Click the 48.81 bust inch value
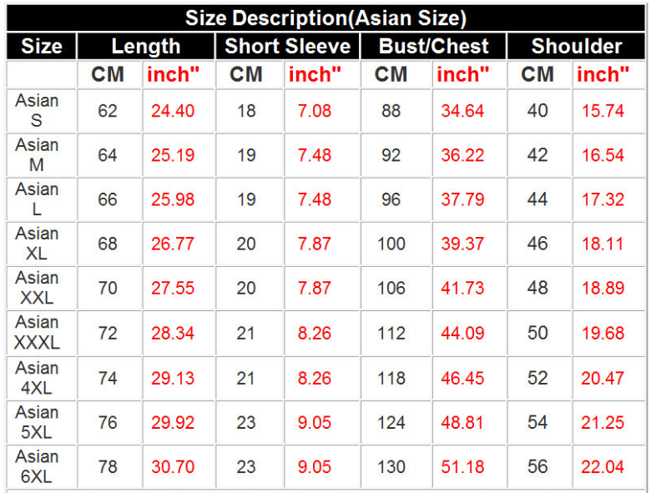Image resolution: width=651 pixels, height=493 pixels. pyautogui.click(x=462, y=422)
